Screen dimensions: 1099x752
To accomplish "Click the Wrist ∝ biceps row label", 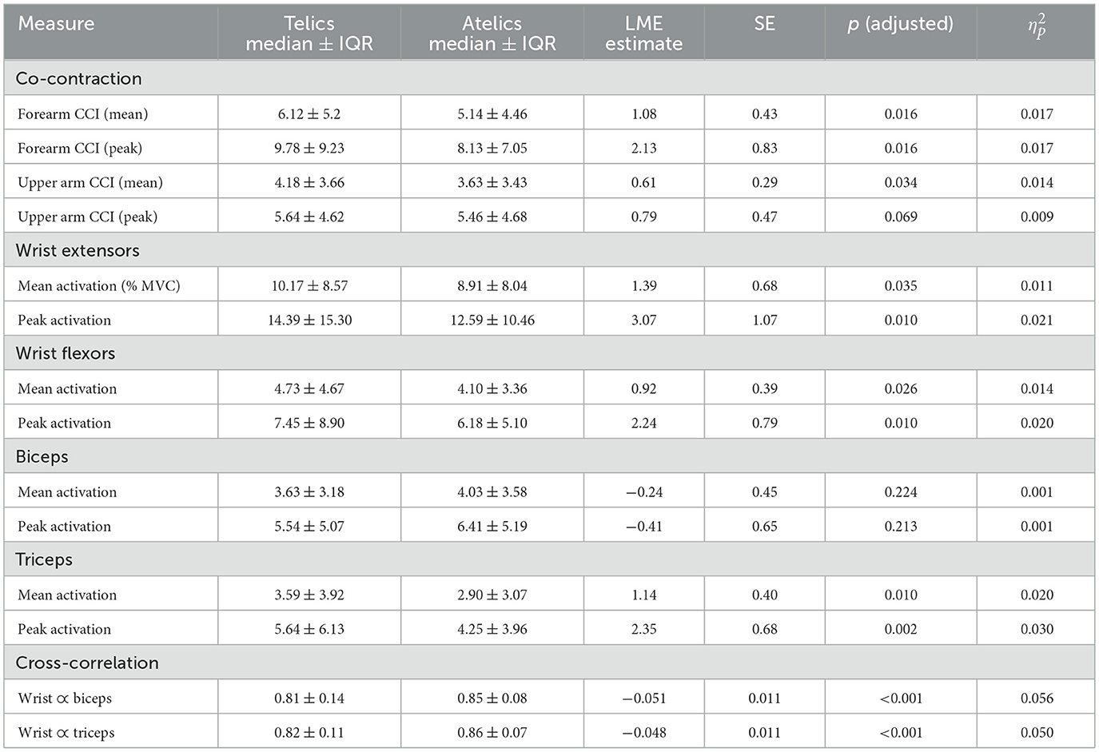I will (x=65, y=698).
